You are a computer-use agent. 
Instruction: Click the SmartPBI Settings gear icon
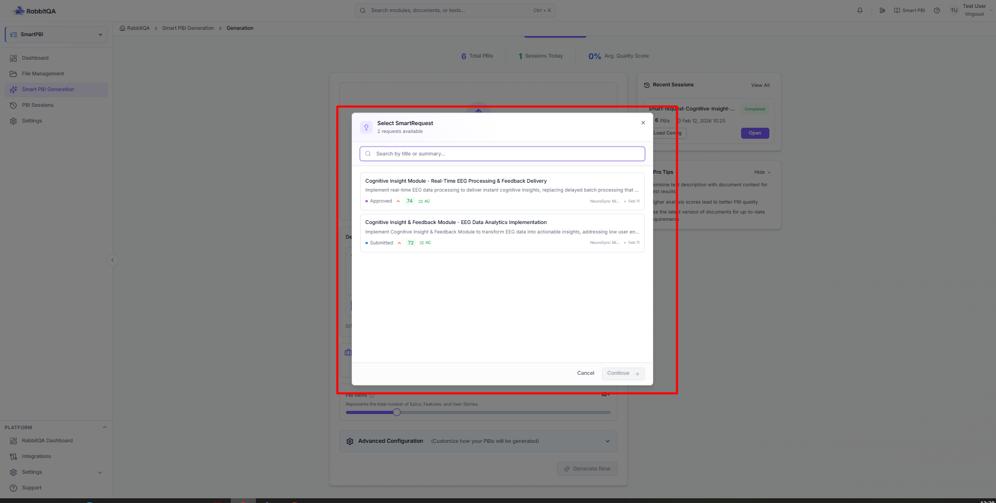(14, 121)
